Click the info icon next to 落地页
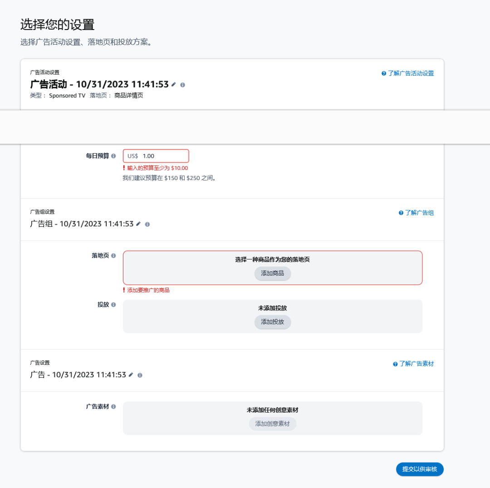The height and width of the screenshot is (488, 490). pyautogui.click(x=113, y=255)
